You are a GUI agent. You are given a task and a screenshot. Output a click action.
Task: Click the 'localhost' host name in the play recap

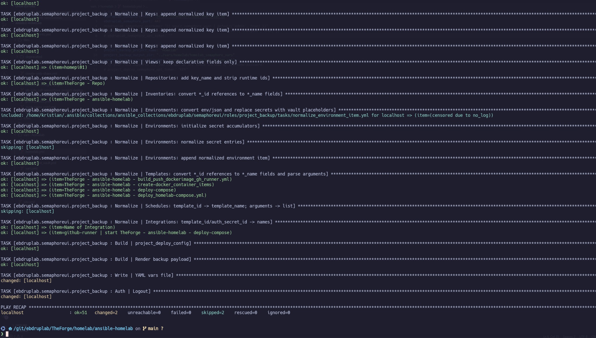[12, 312]
